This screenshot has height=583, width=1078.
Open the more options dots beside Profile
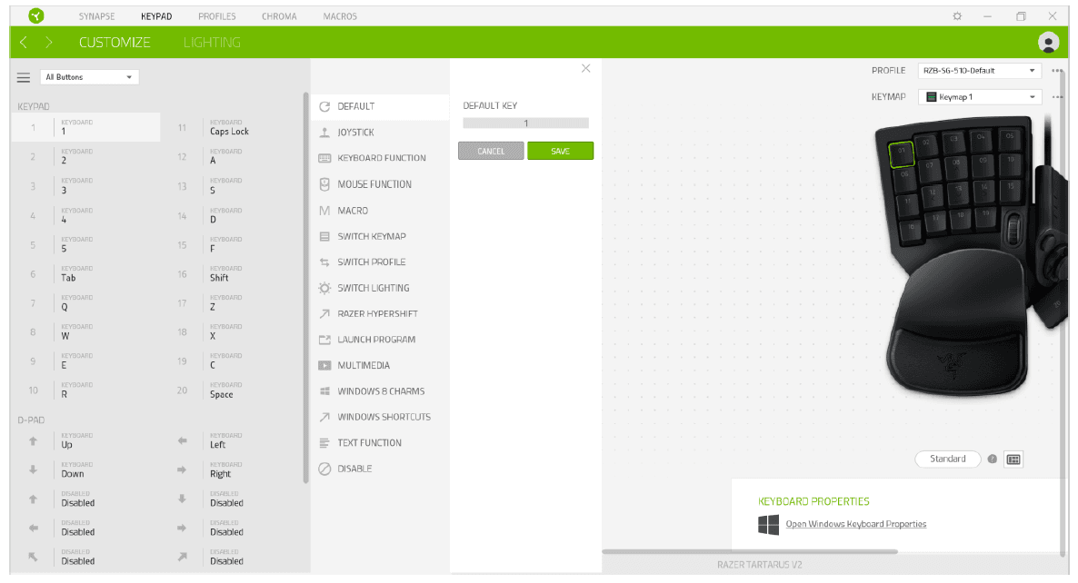(x=1057, y=71)
